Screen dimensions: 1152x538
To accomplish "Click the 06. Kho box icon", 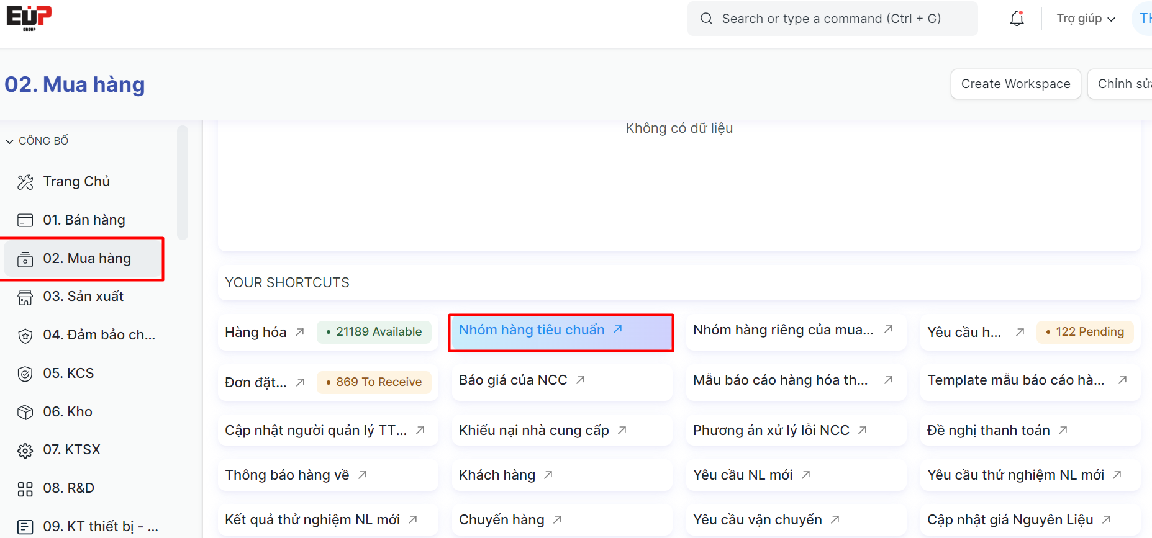I will click(x=25, y=412).
